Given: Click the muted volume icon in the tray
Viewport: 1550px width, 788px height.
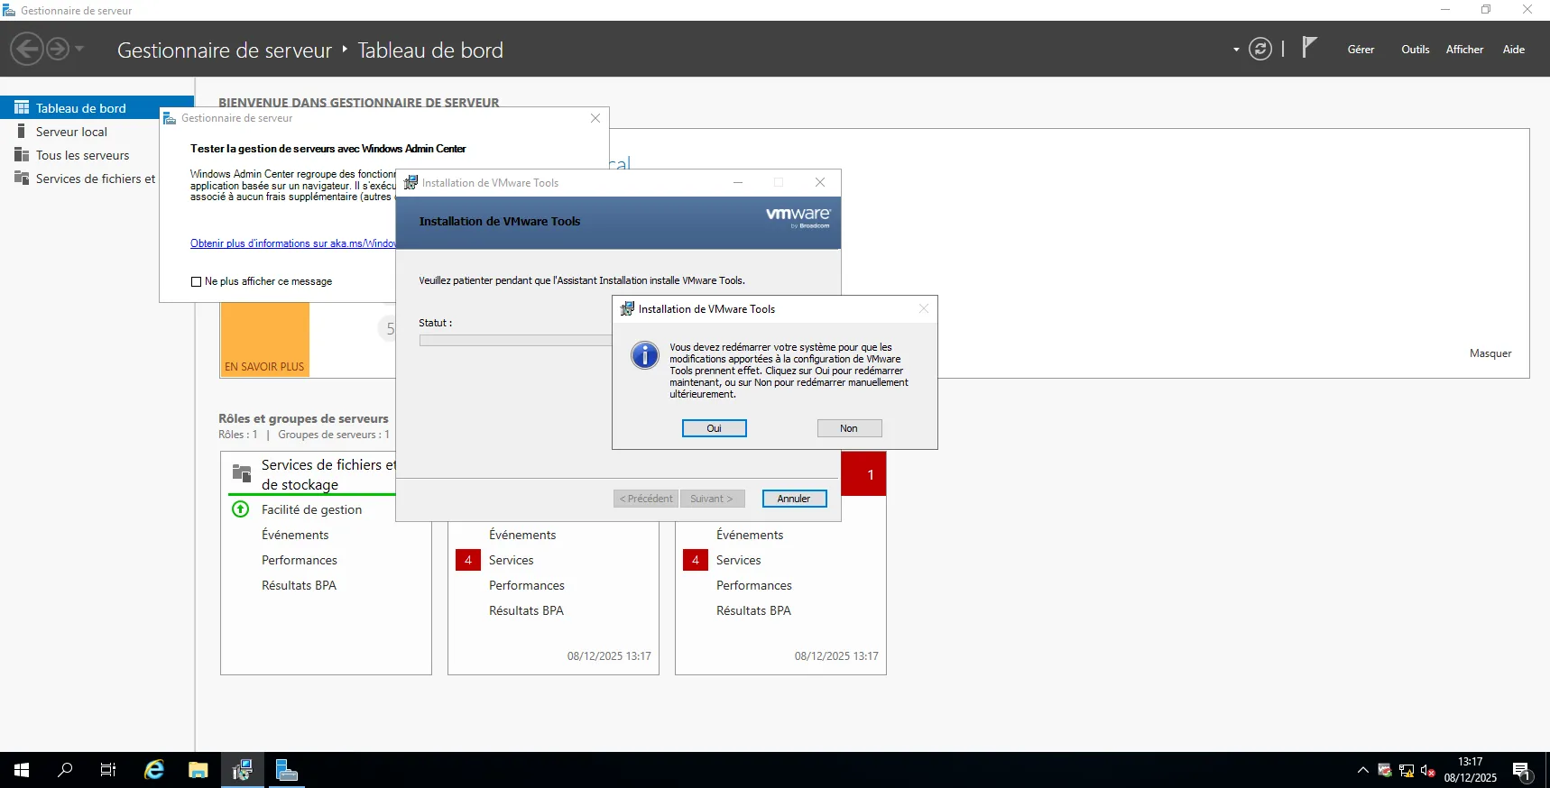Looking at the screenshot, I should pyautogui.click(x=1428, y=771).
